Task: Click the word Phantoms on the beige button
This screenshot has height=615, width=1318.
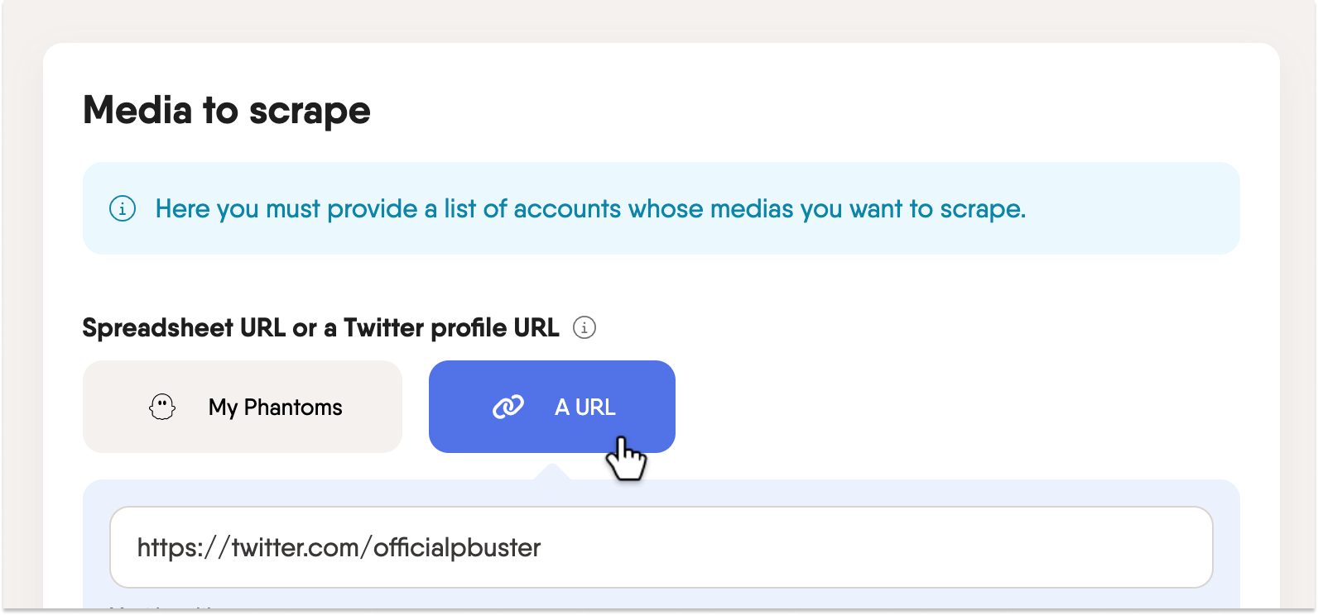Action: [293, 407]
